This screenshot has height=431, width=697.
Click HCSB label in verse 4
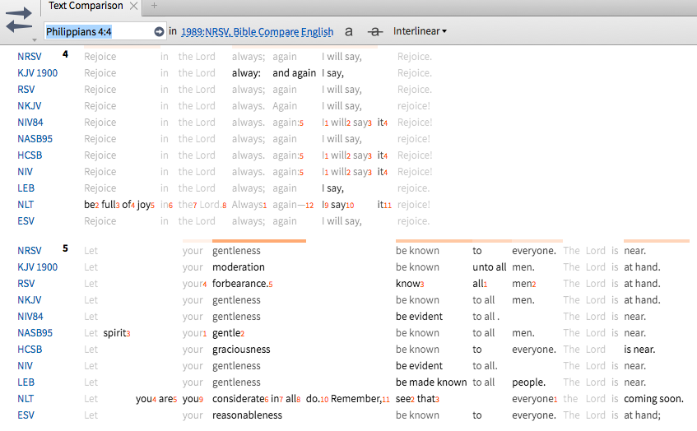30,155
